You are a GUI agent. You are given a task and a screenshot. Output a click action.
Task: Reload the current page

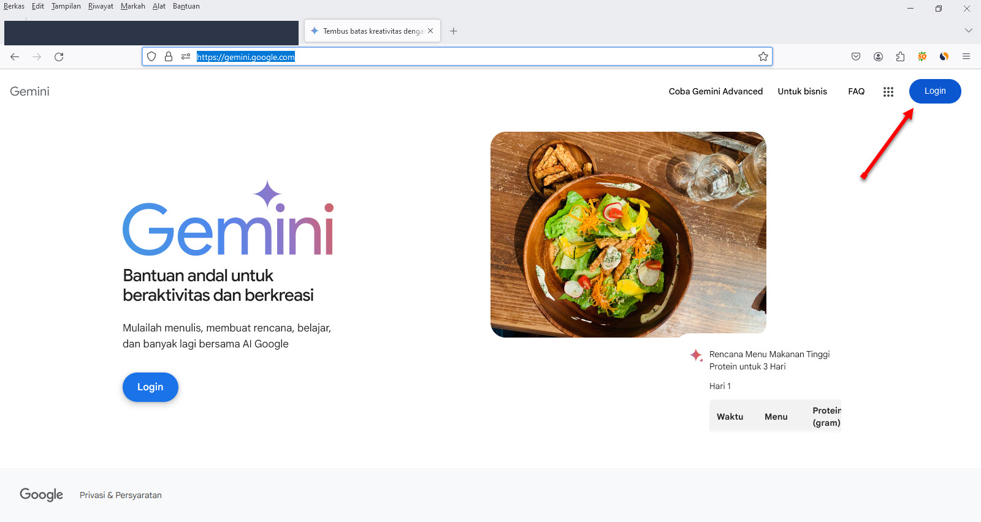point(59,57)
